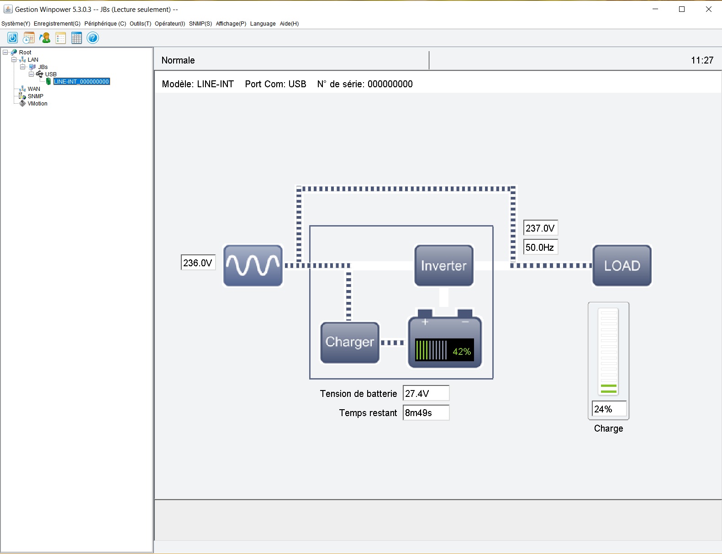The width and height of the screenshot is (722, 554).
Task: Open the calendar schedule toolbar icon
Action: tap(29, 38)
